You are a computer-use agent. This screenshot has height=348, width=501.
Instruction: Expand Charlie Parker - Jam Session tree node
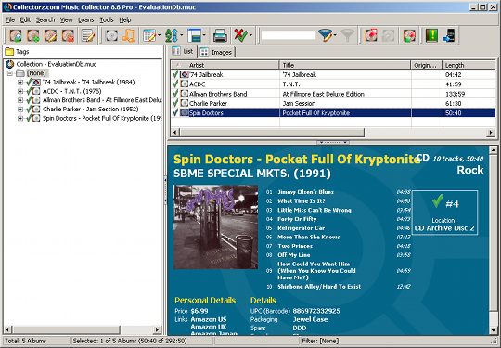[x=20, y=109]
